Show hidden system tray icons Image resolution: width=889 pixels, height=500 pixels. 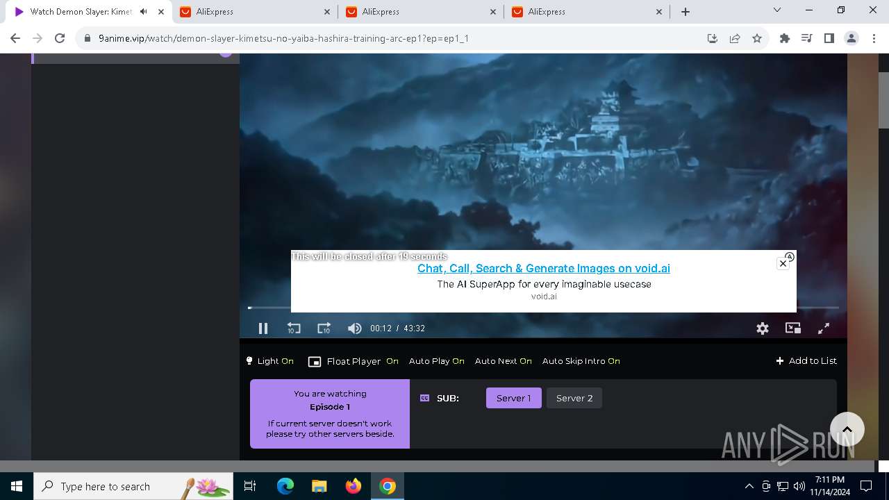click(x=749, y=486)
